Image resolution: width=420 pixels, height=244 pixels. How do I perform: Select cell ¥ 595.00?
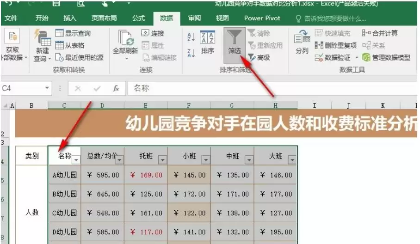coord(103,175)
